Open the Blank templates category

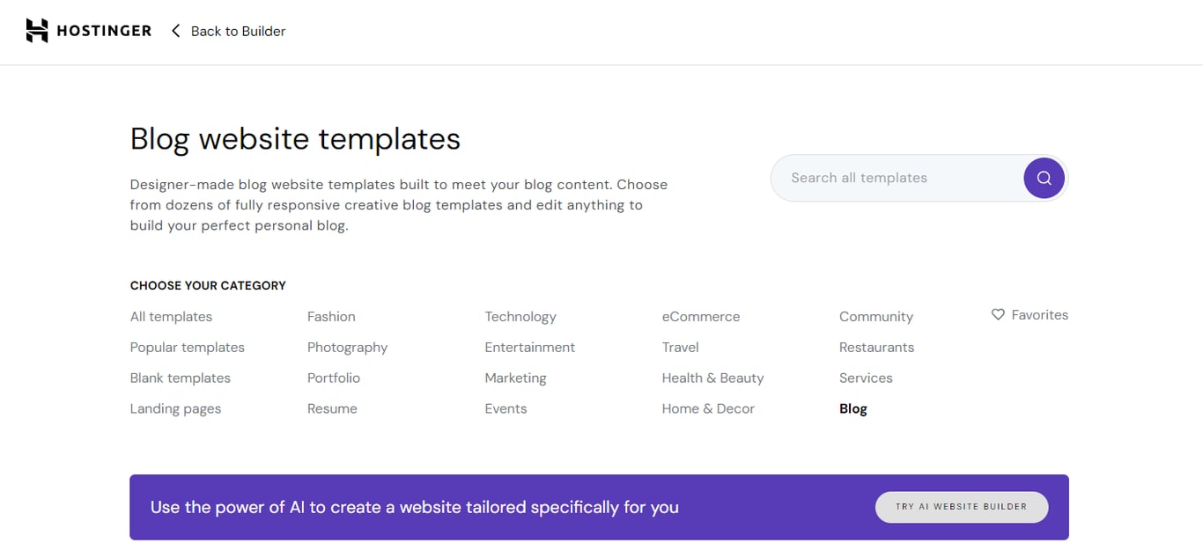pyautogui.click(x=180, y=378)
